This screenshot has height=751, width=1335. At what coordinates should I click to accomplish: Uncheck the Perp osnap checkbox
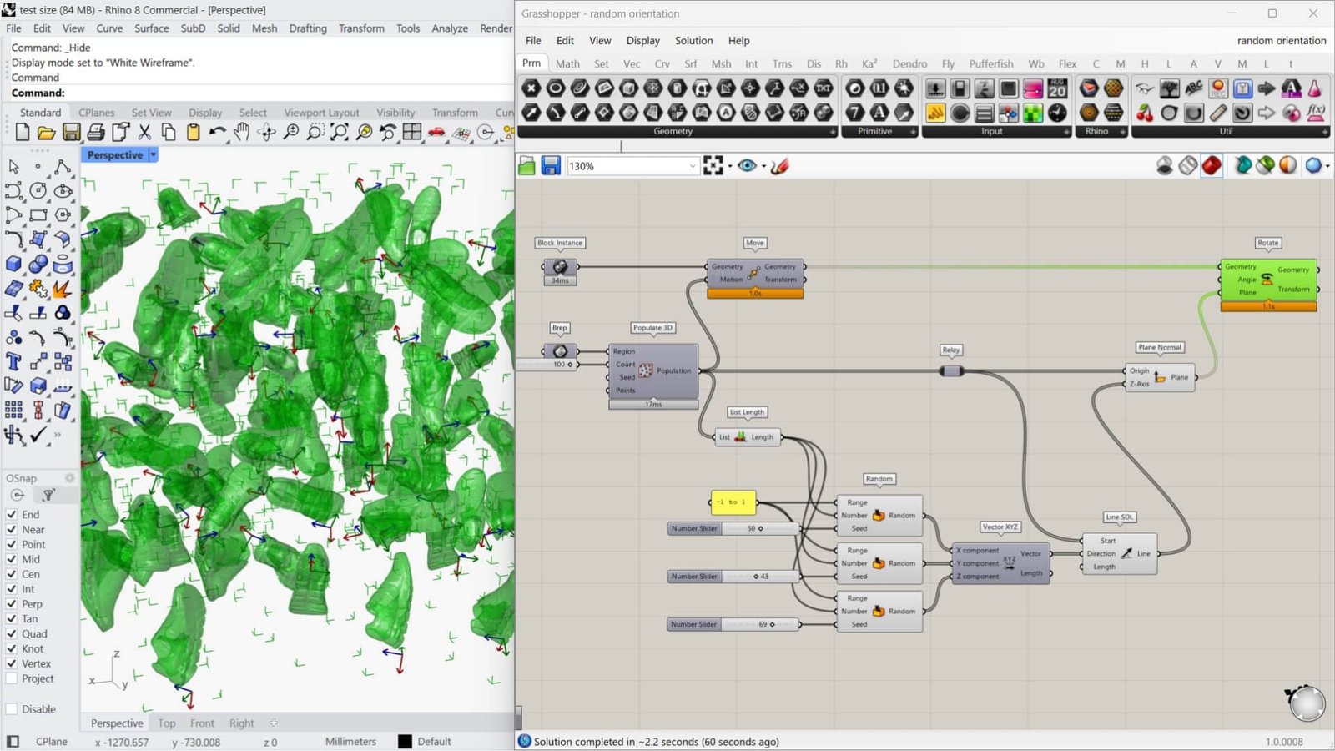(x=12, y=604)
